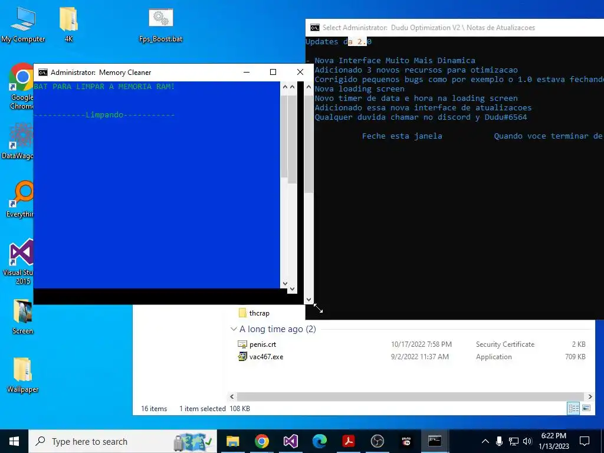
Task: Open the Screen folder on desktop
Action: [22, 316]
